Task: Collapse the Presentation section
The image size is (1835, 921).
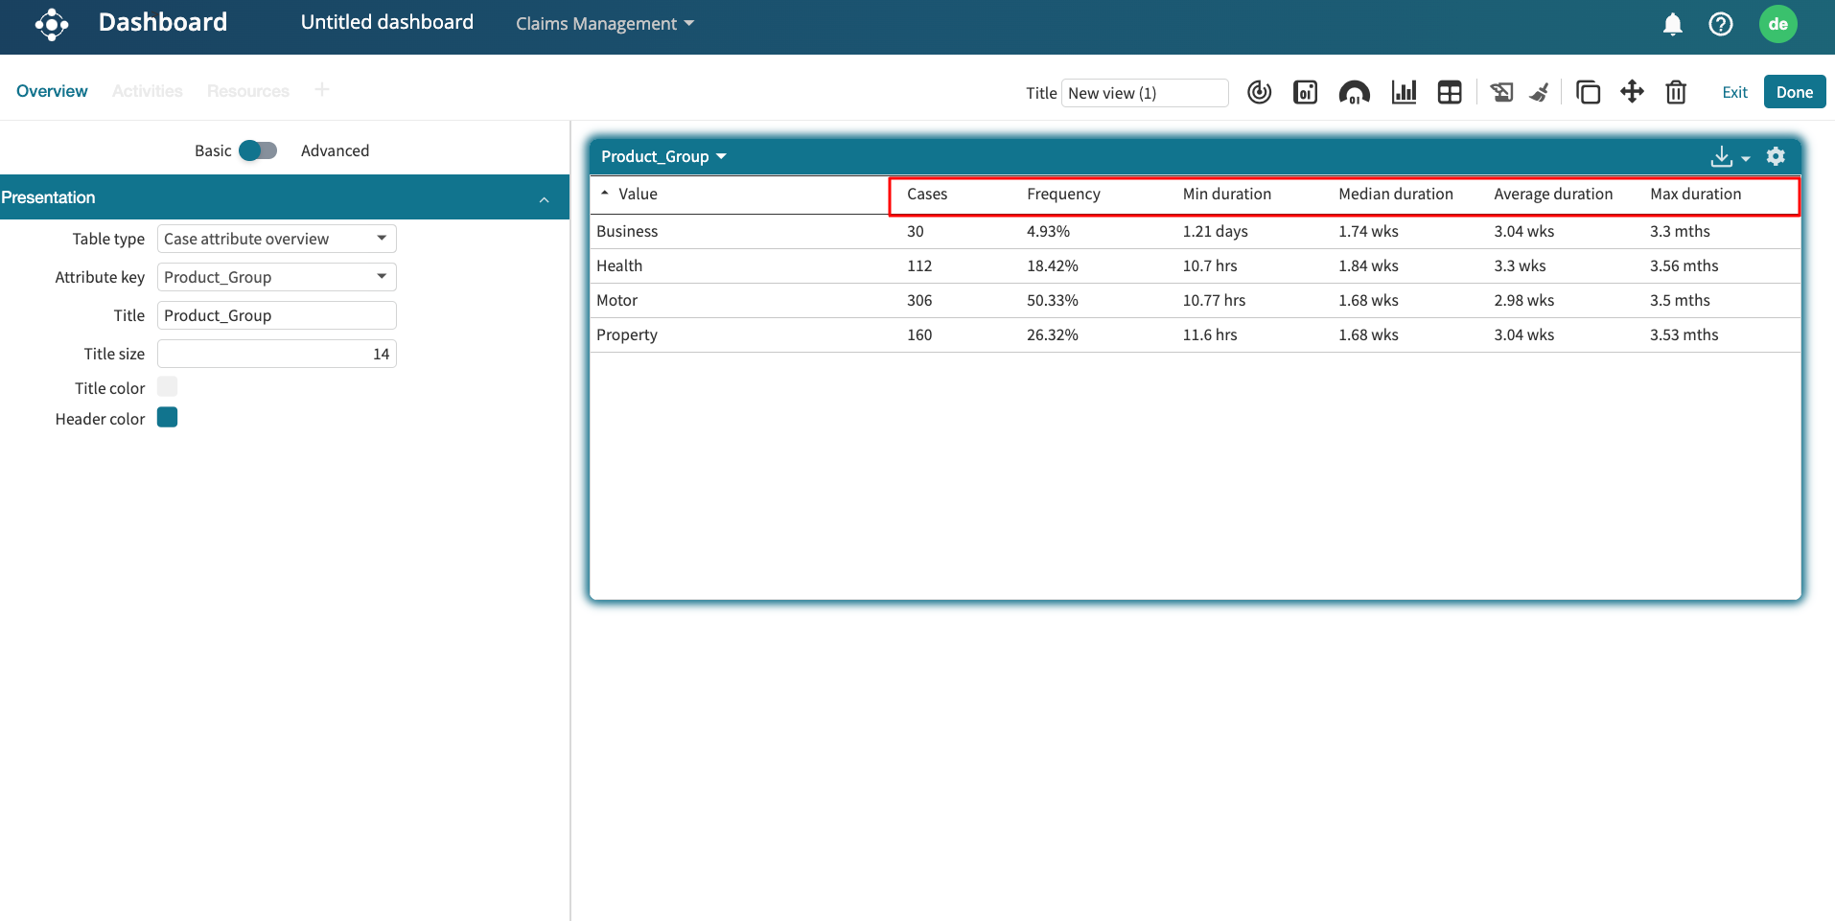Action: [x=544, y=198]
